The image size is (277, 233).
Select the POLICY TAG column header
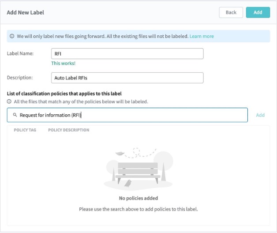(25, 130)
